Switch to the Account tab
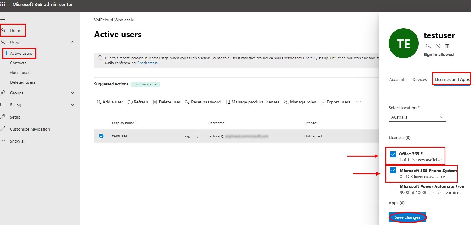 (396, 79)
